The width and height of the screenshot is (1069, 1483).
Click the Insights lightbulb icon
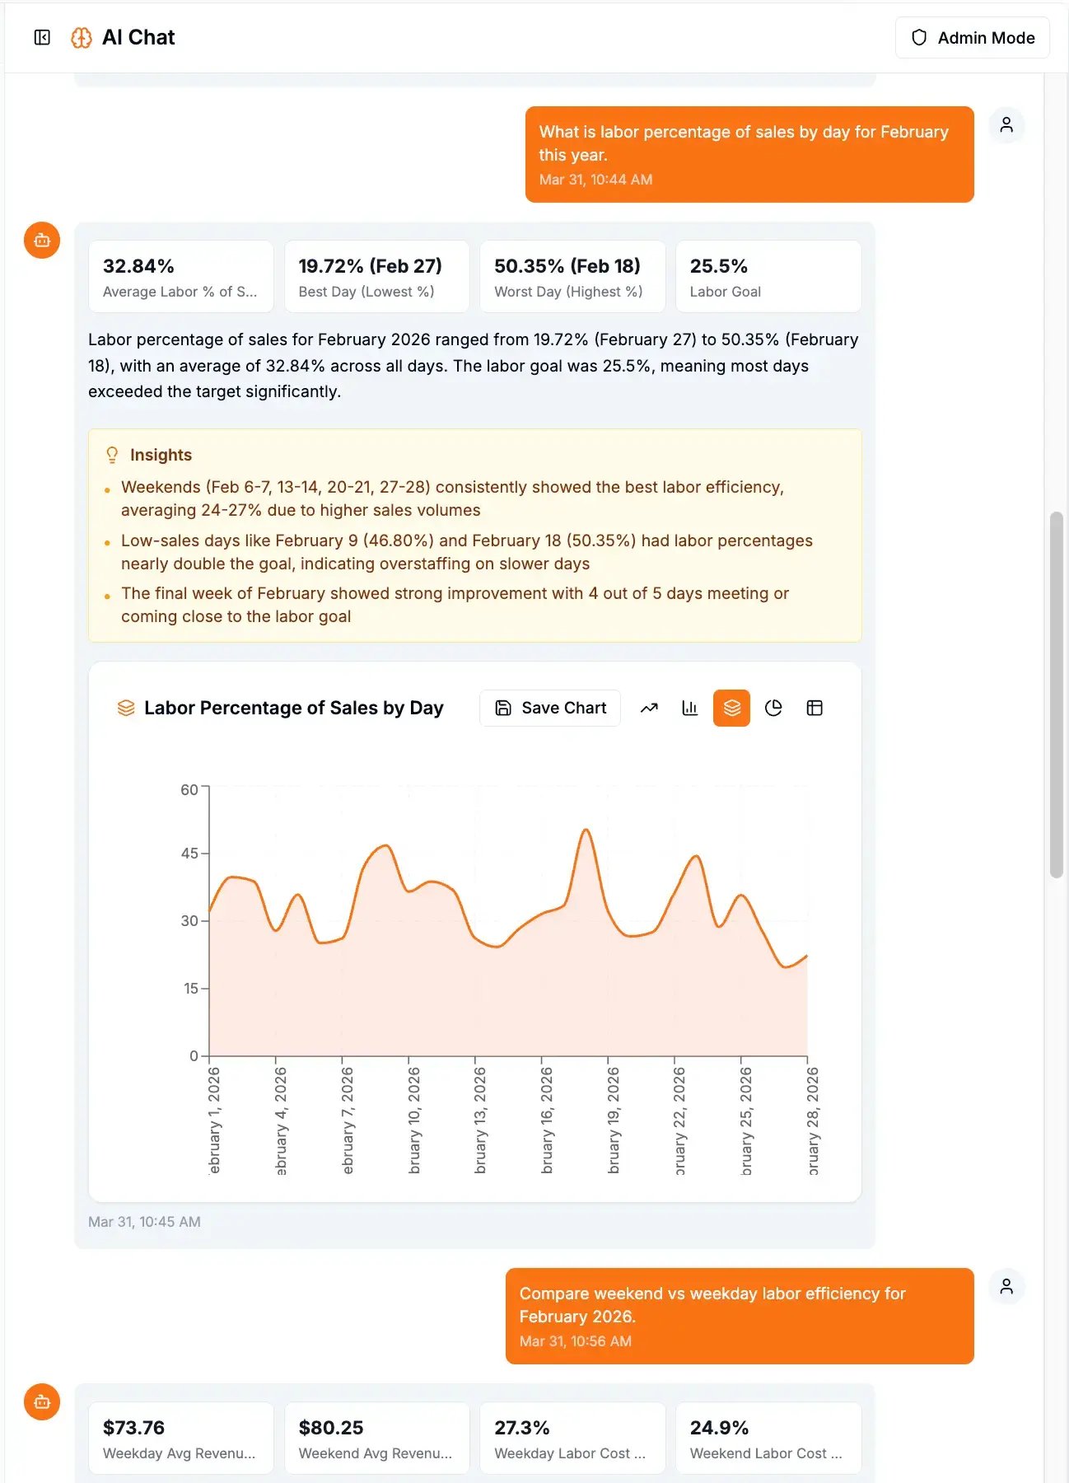click(x=112, y=455)
